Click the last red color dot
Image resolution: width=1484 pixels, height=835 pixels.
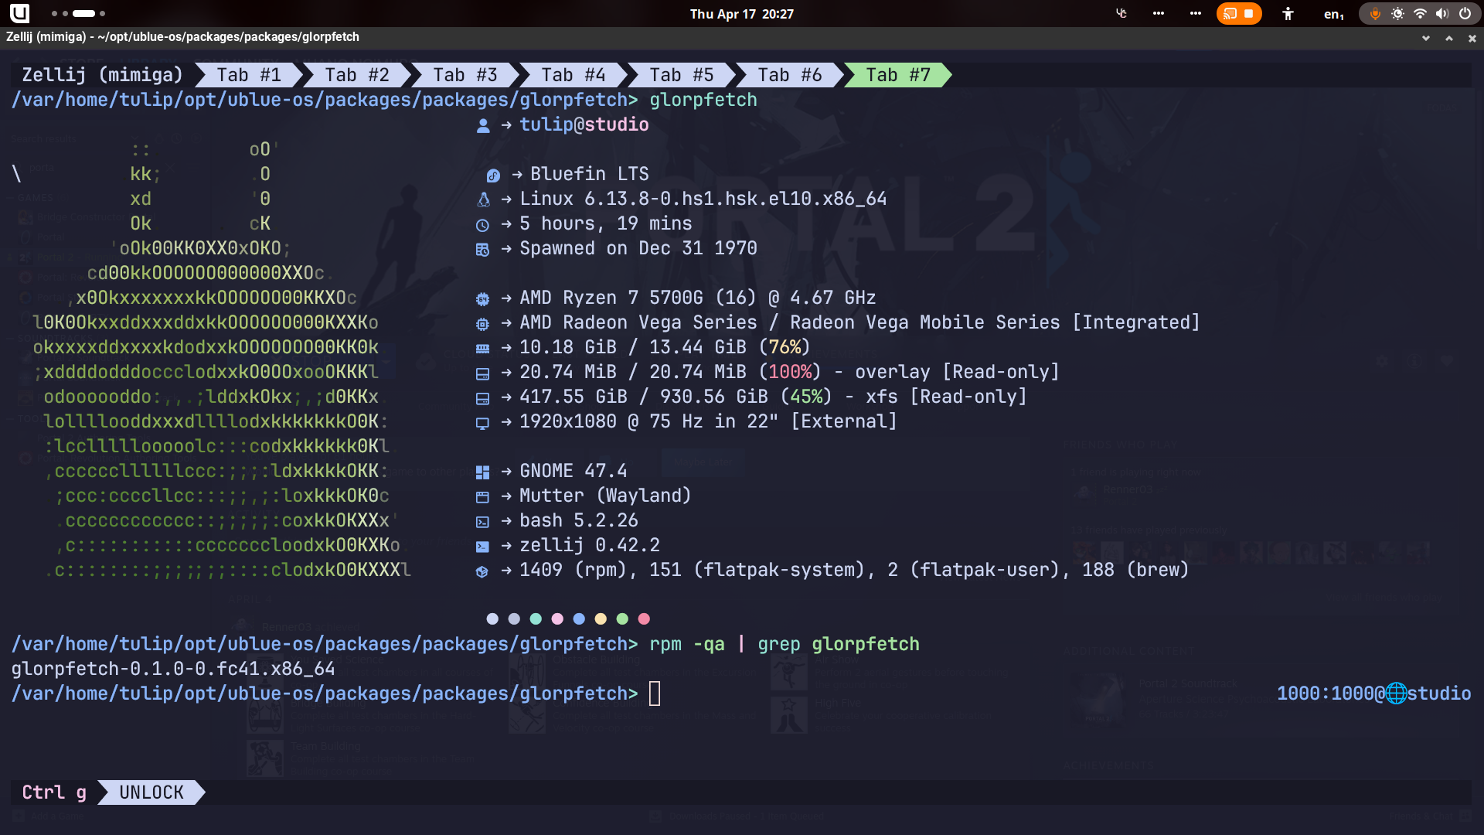[x=644, y=619]
